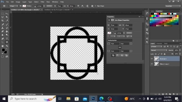Open the layer Fill dropdown arrow
This screenshot has height=102, width=182.
point(180,54)
